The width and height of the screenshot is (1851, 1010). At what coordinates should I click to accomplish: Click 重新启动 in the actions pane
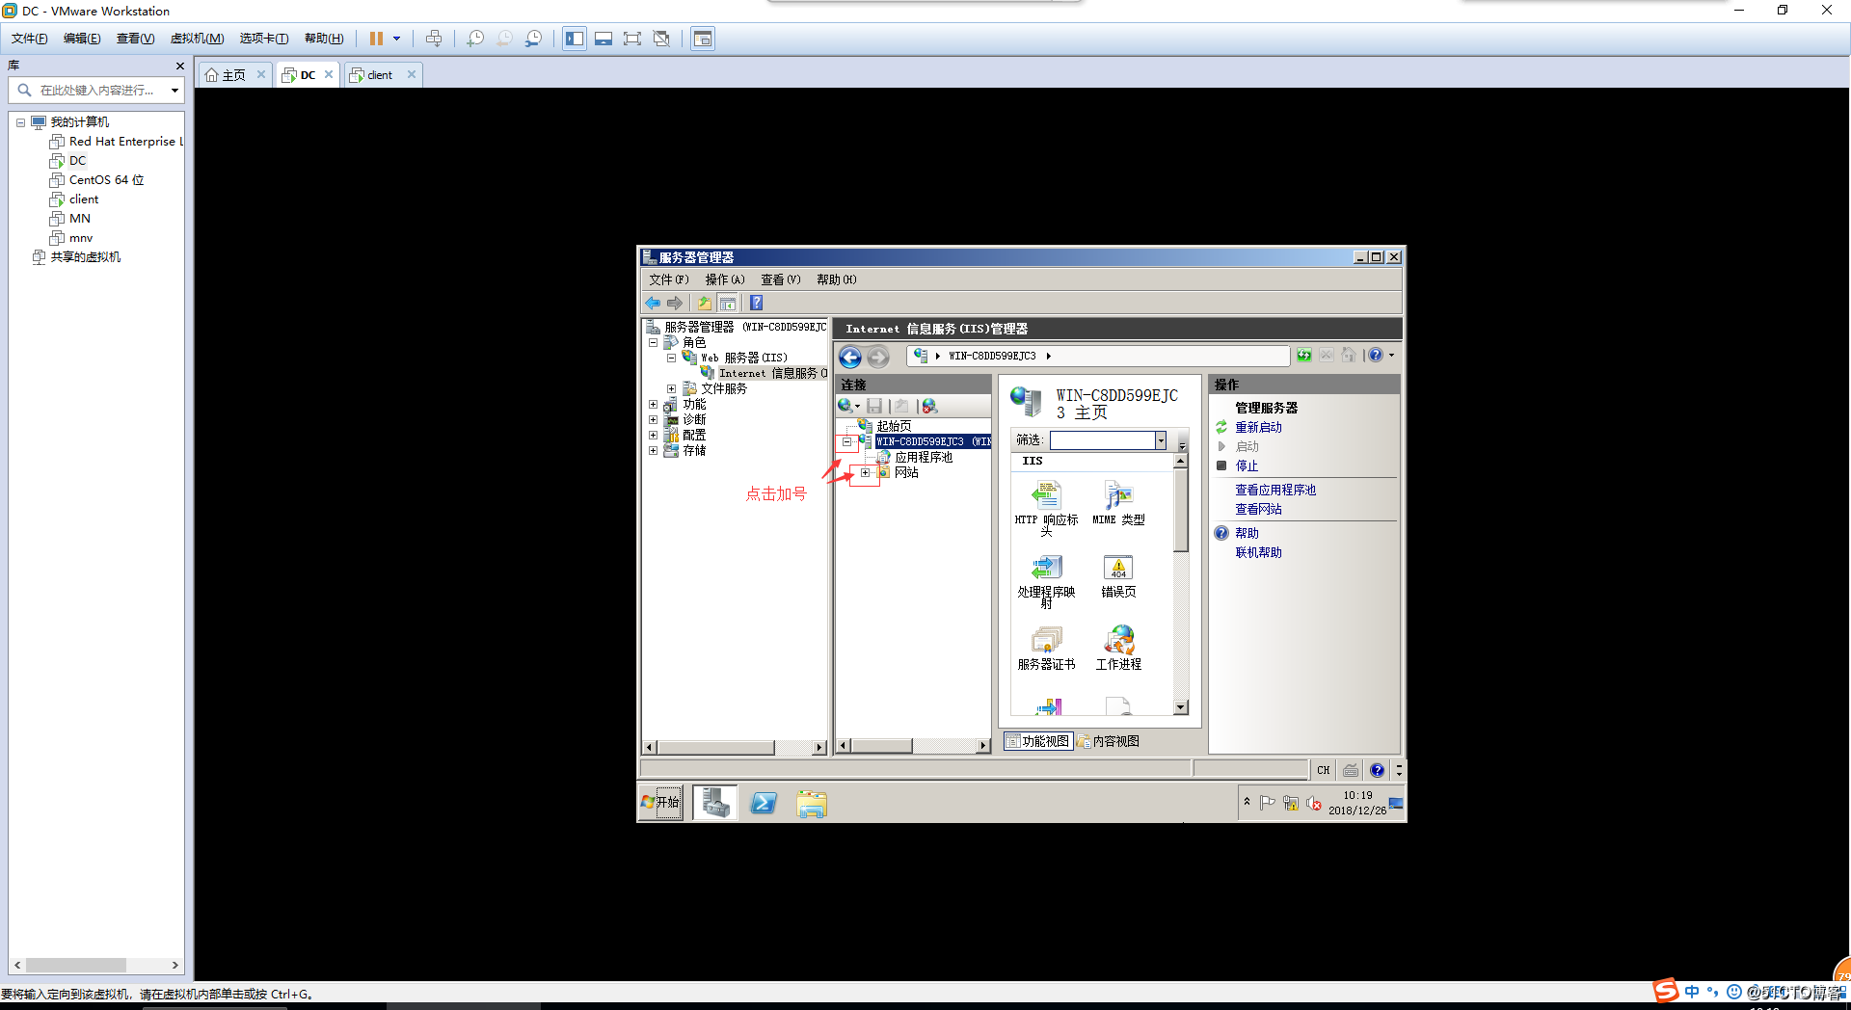tap(1258, 427)
